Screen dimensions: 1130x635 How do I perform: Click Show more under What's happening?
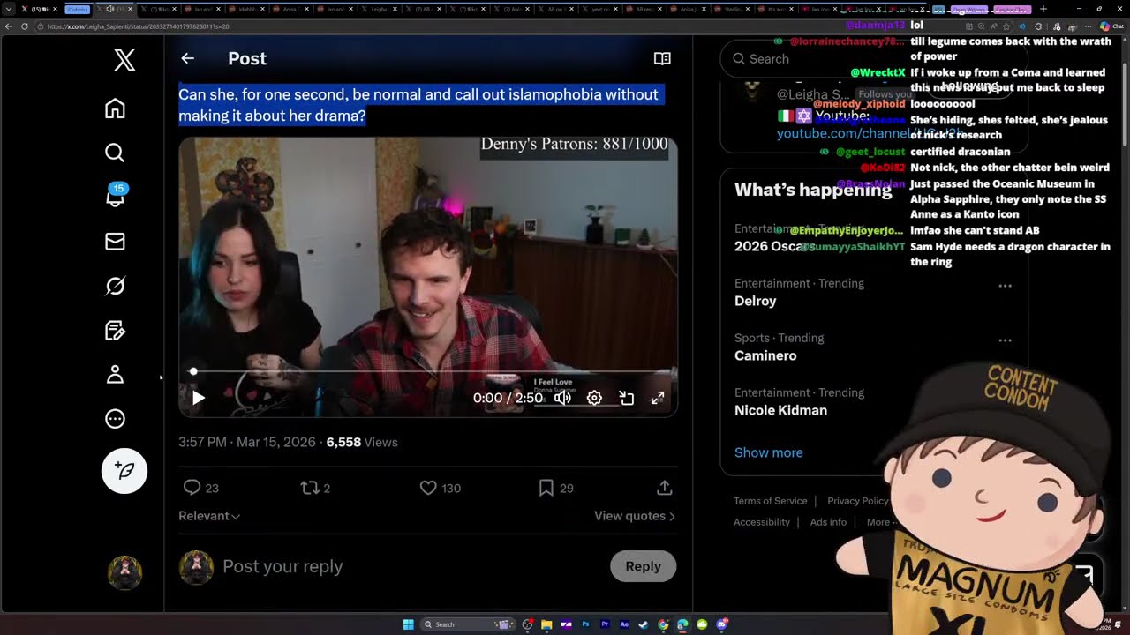click(769, 452)
